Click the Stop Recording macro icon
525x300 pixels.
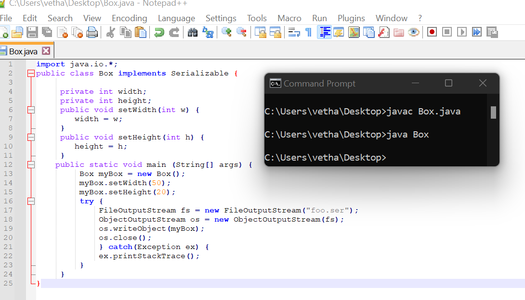click(446, 32)
